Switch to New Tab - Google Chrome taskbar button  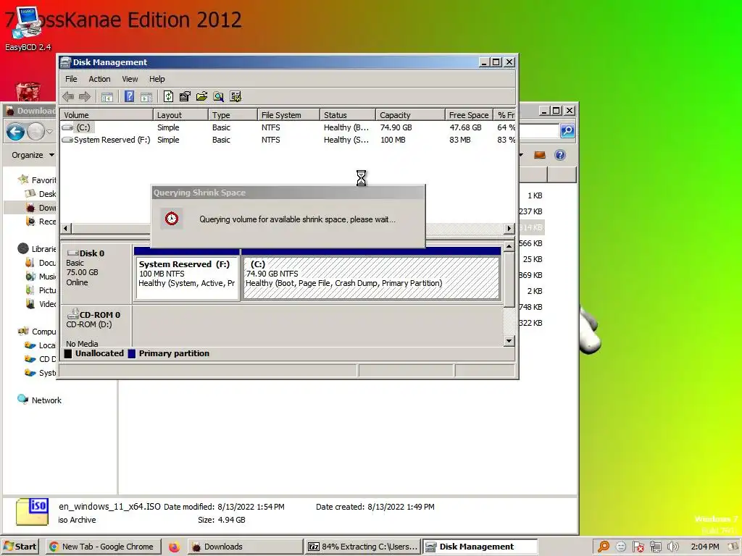pyautogui.click(x=103, y=547)
